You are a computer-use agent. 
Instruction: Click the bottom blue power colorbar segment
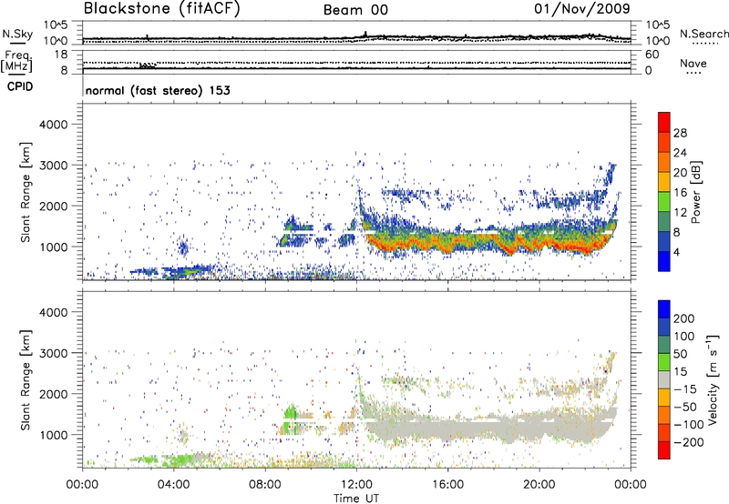point(664,261)
